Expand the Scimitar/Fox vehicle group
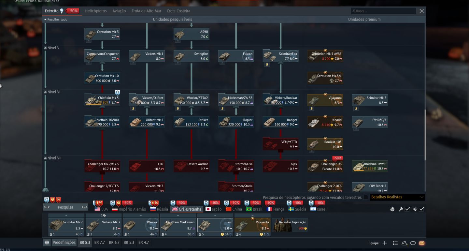The width and height of the screenshot is (469, 251). pos(281,56)
